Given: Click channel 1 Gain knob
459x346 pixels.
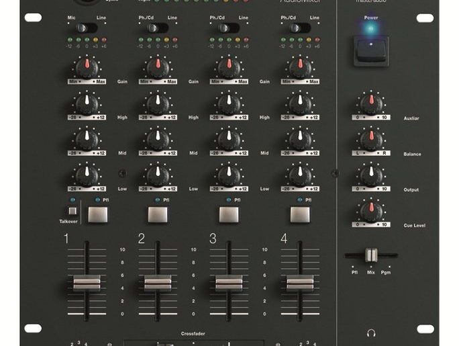Looking at the screenshot, I should tap(87, 67).
